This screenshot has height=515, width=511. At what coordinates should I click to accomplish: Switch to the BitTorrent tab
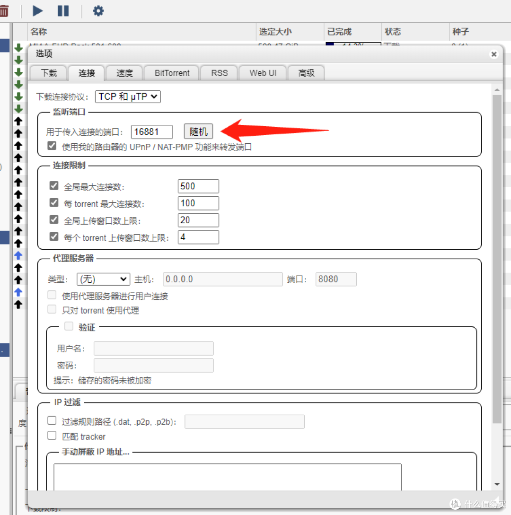171,73
